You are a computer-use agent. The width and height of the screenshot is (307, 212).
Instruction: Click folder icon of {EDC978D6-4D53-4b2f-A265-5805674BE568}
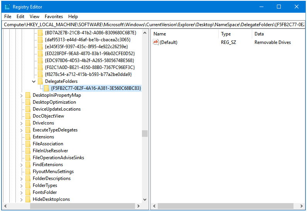pos(40,61)
